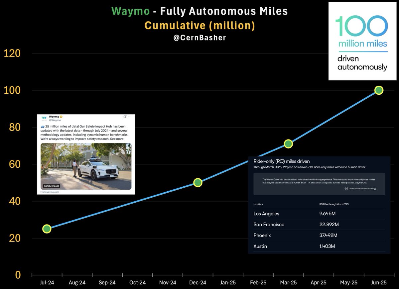Click the Jul-24 data point at 25 million
Viewport: 399px width, 289px height.
coord(47,229)
